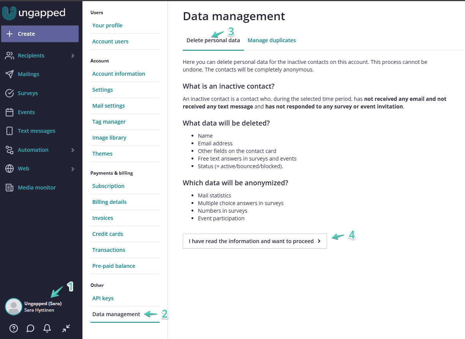Open Mail settings link
Viewport: 465px width, 339px height.
[x=109, y=106]
